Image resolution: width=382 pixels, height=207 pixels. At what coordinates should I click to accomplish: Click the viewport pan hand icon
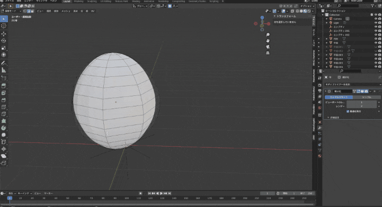coord(268,41)
